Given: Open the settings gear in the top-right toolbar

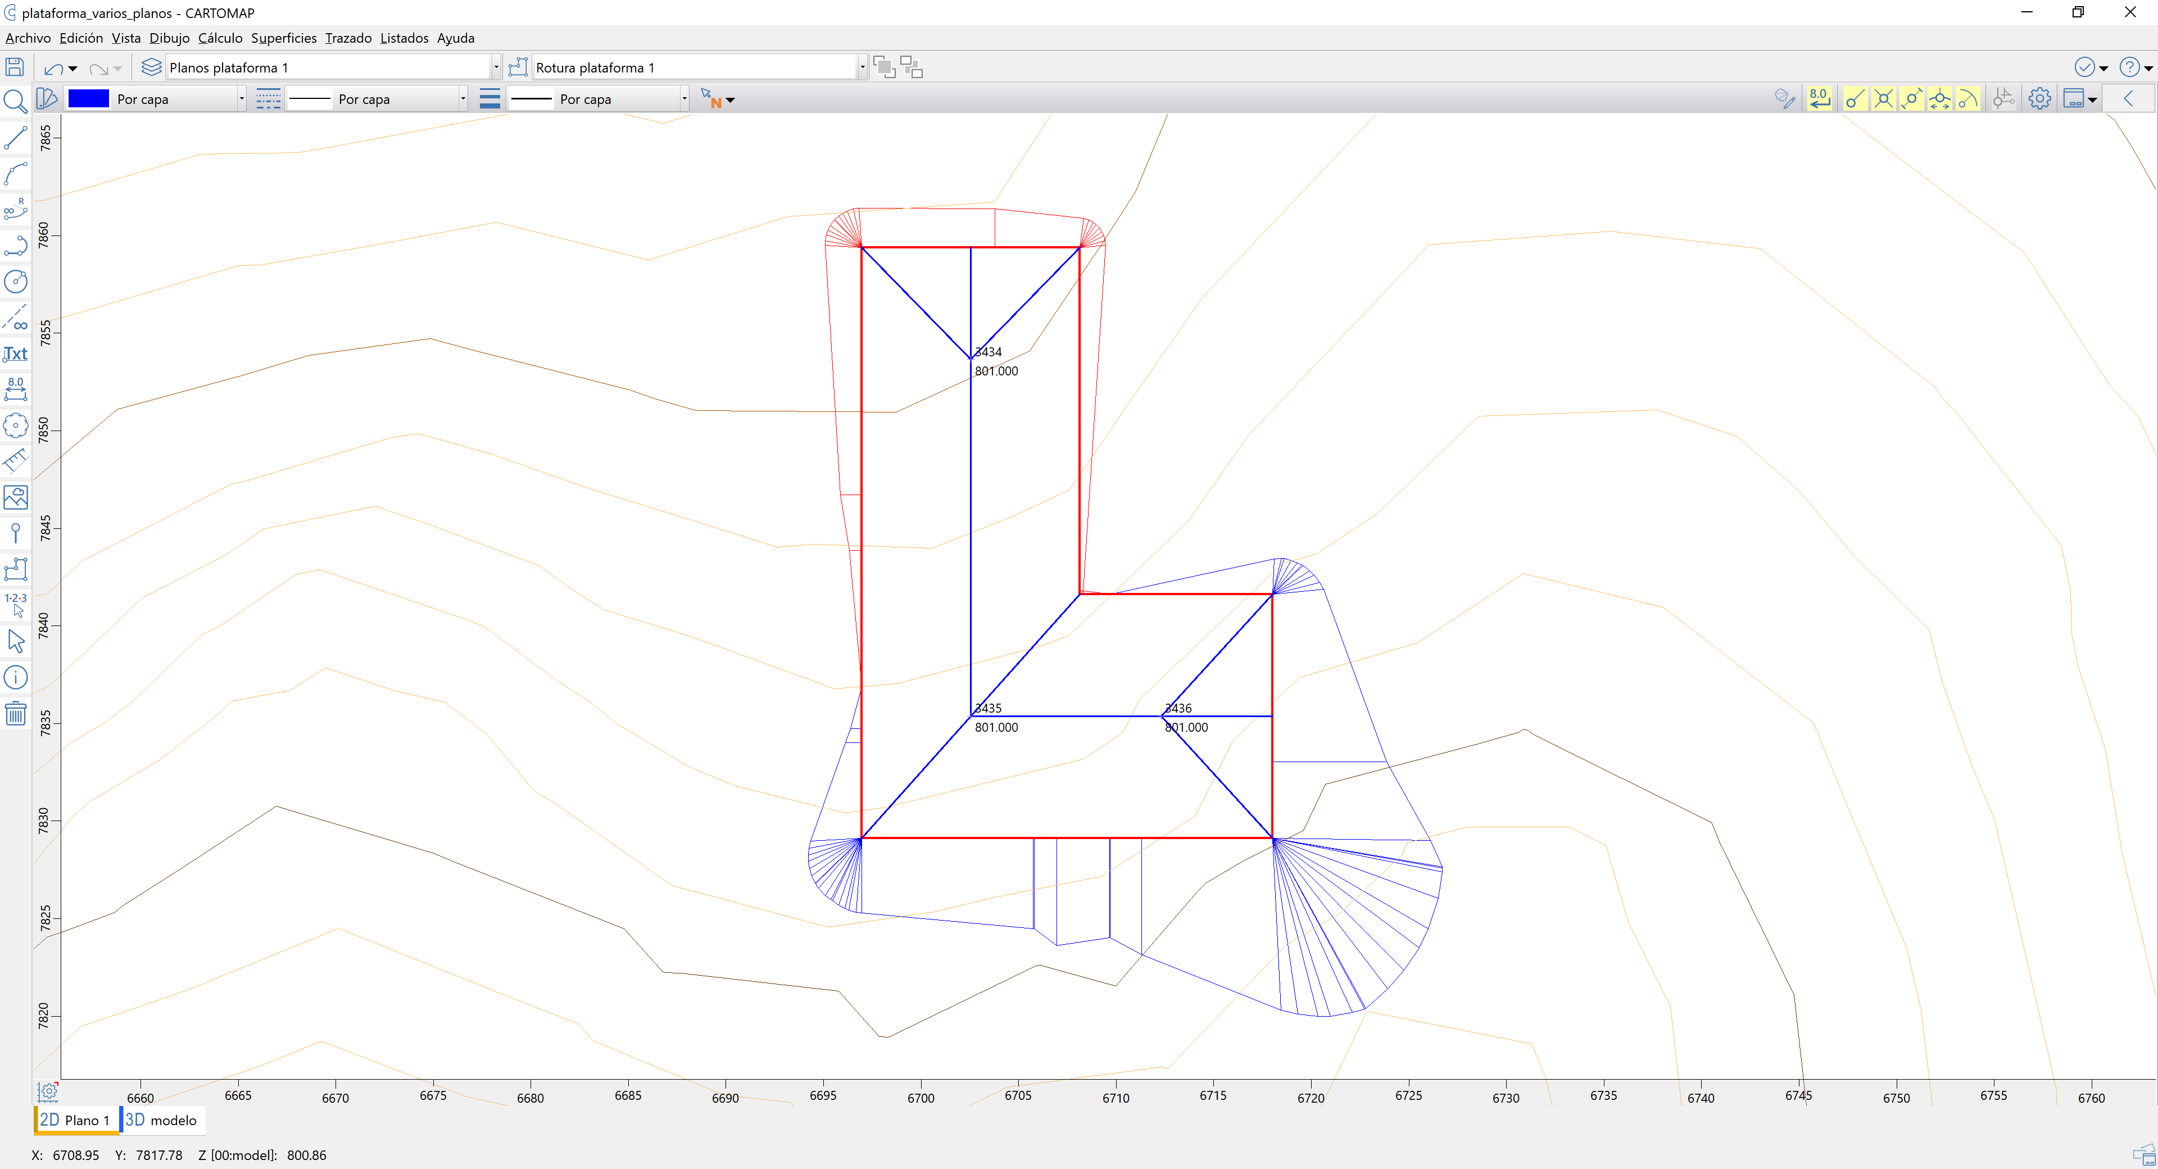Looking at the screenshot, I should click(2039, 98).
